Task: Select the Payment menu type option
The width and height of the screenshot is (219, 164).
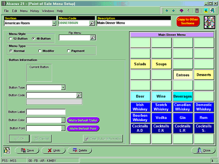Action: tap(68, 51)
